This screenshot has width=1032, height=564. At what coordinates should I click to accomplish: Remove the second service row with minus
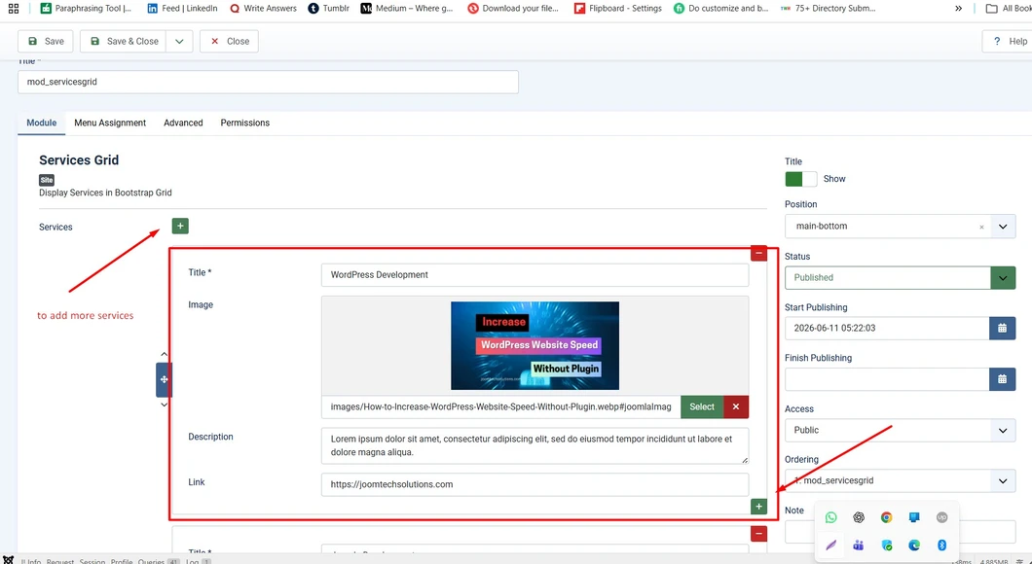(x=758, y=534)
